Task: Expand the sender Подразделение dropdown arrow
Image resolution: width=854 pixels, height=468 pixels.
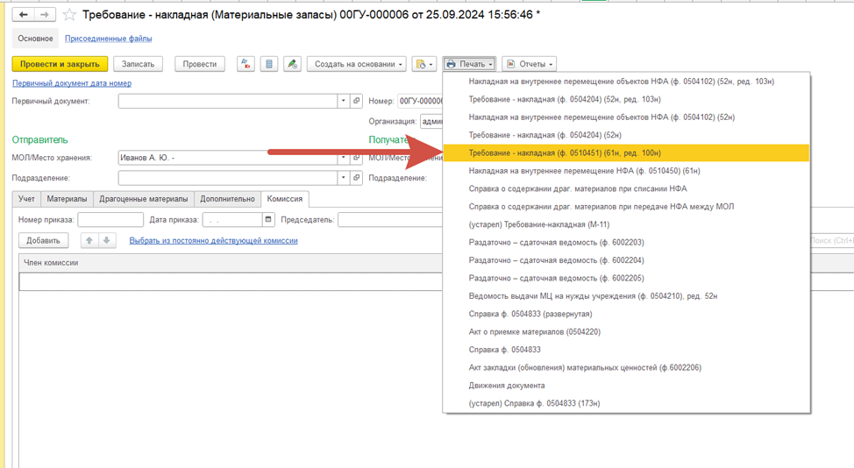Action: [343, 178]
